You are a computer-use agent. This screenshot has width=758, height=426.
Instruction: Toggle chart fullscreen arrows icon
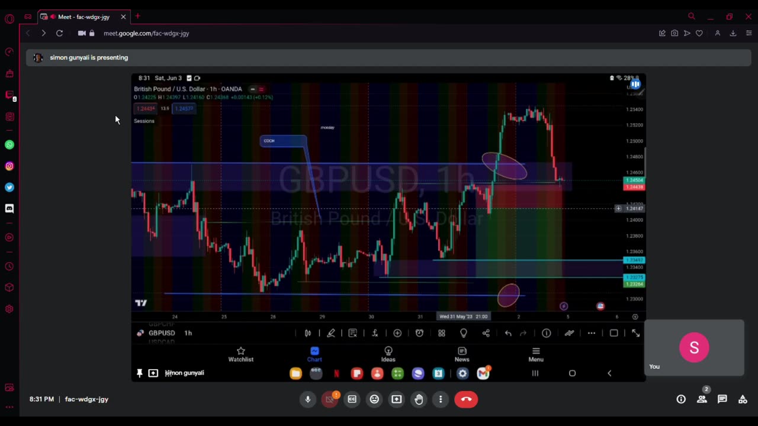click(x=636, y=333)
